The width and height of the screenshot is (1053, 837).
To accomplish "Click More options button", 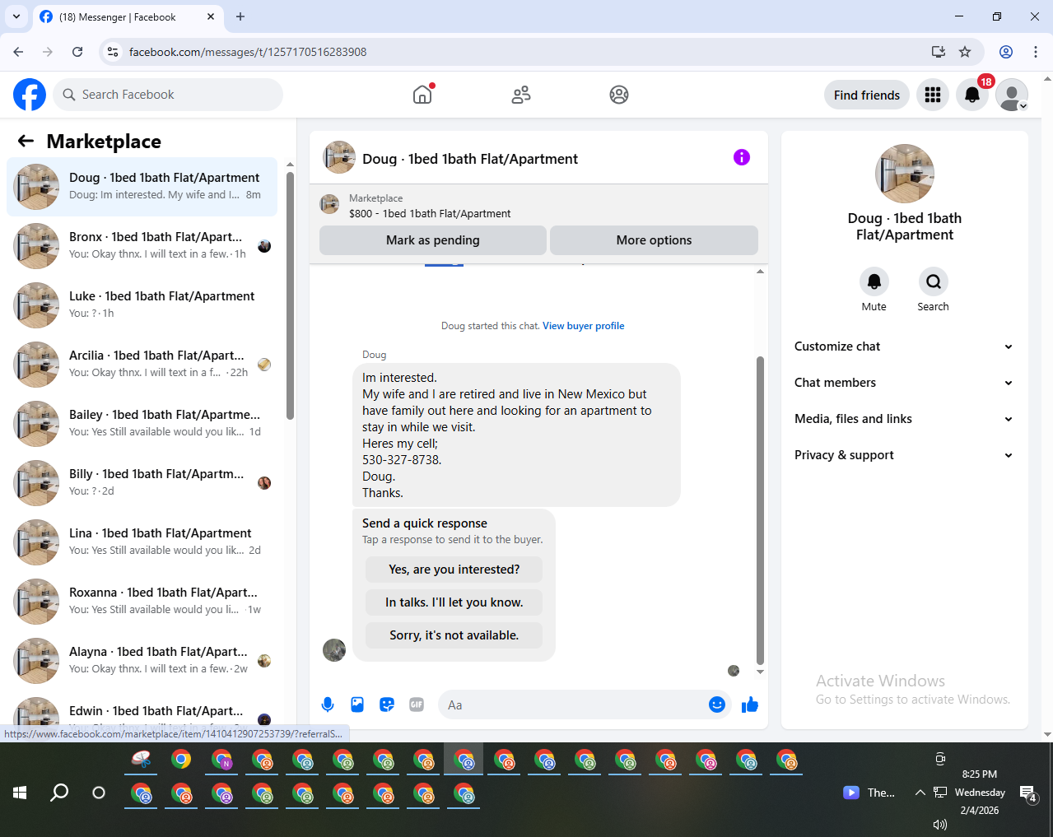I will pyautogui.click(x=654, y=240).
